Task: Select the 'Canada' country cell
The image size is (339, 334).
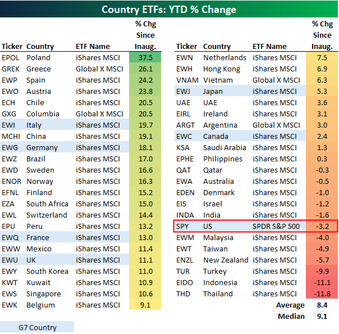Action: [x=216, y=136]
